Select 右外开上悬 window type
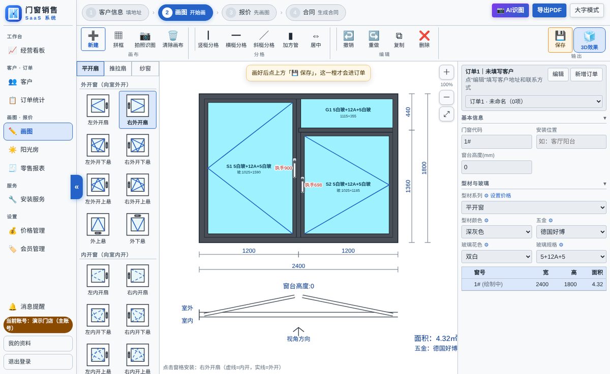 pos(137,189)
